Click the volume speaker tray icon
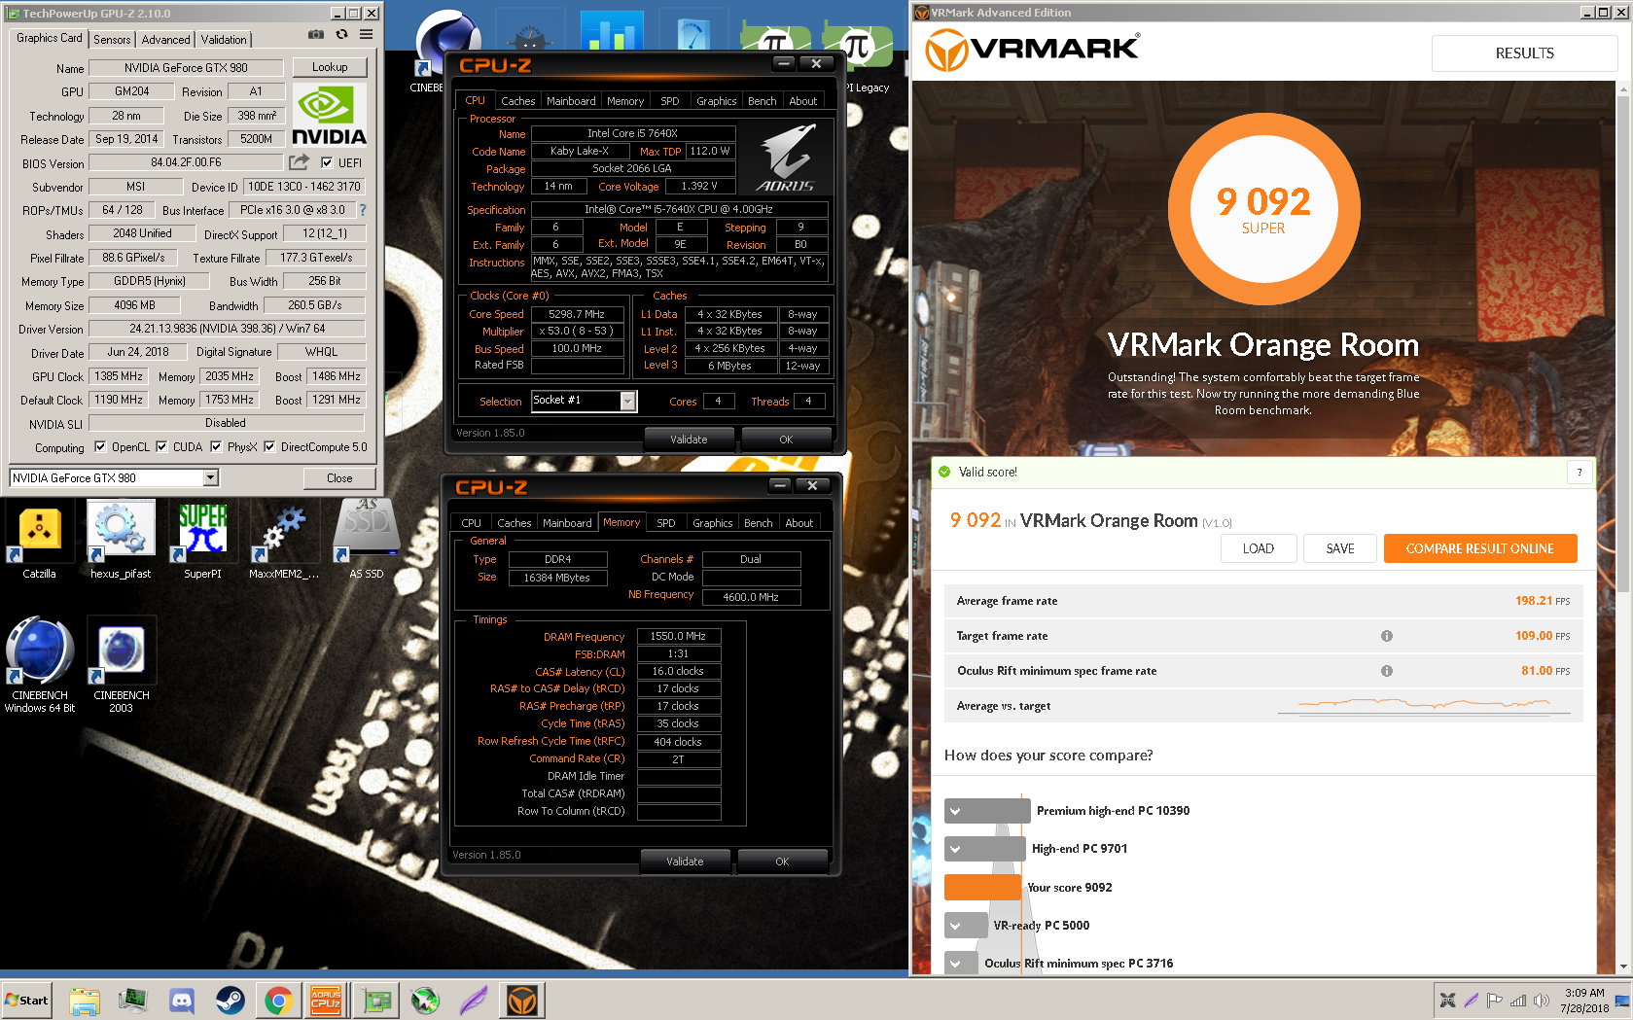The width and height of the screenshot is (1633, 1020). click(1541, 1001)
